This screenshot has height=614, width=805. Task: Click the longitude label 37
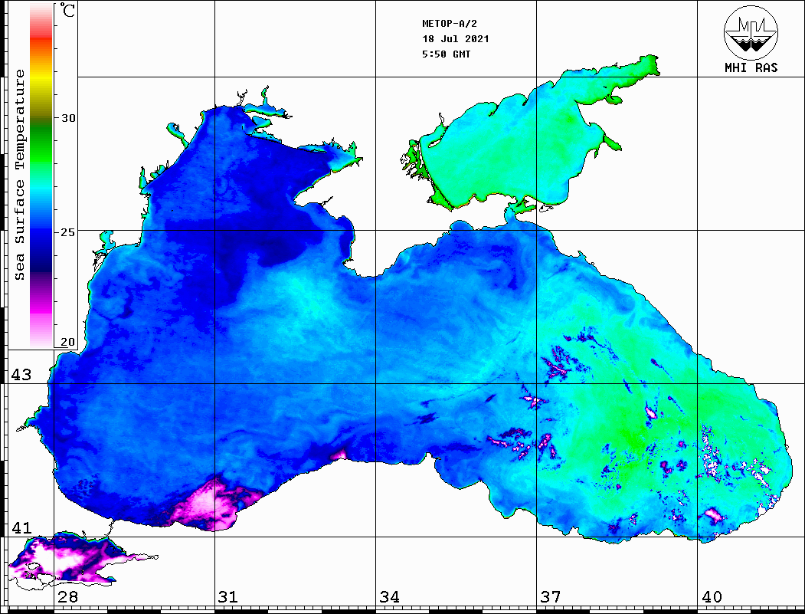click(550, 597)
